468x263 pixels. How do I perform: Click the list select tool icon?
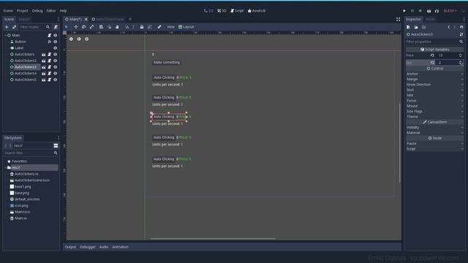click(101, 27)
